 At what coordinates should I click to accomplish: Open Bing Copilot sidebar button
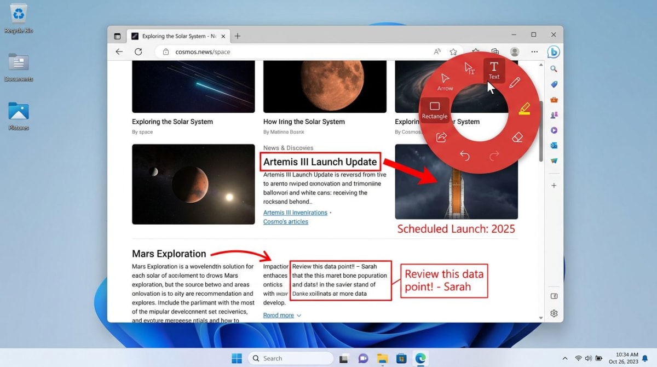(x=554, y=52)
